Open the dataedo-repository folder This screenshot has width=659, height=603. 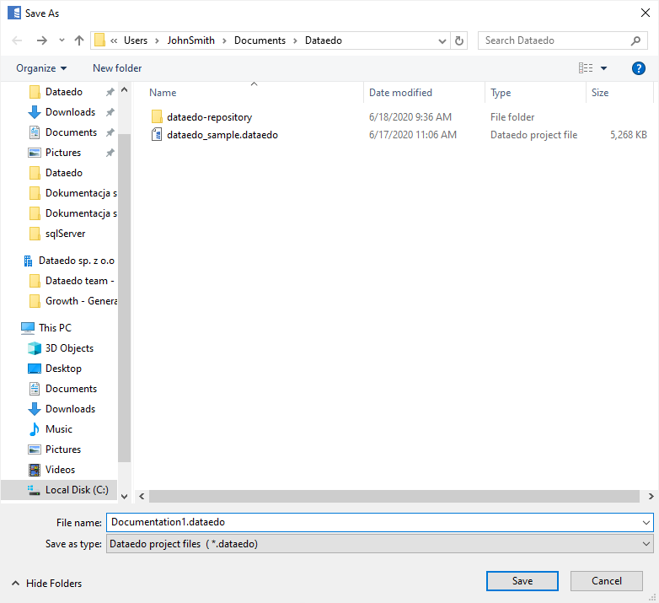209,117
